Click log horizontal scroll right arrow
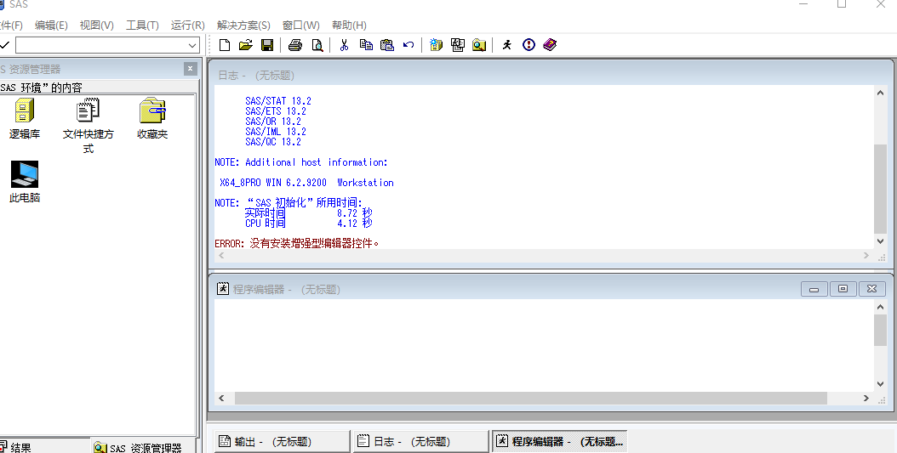This screenshot has height=453, width=897. coord(866,255)
